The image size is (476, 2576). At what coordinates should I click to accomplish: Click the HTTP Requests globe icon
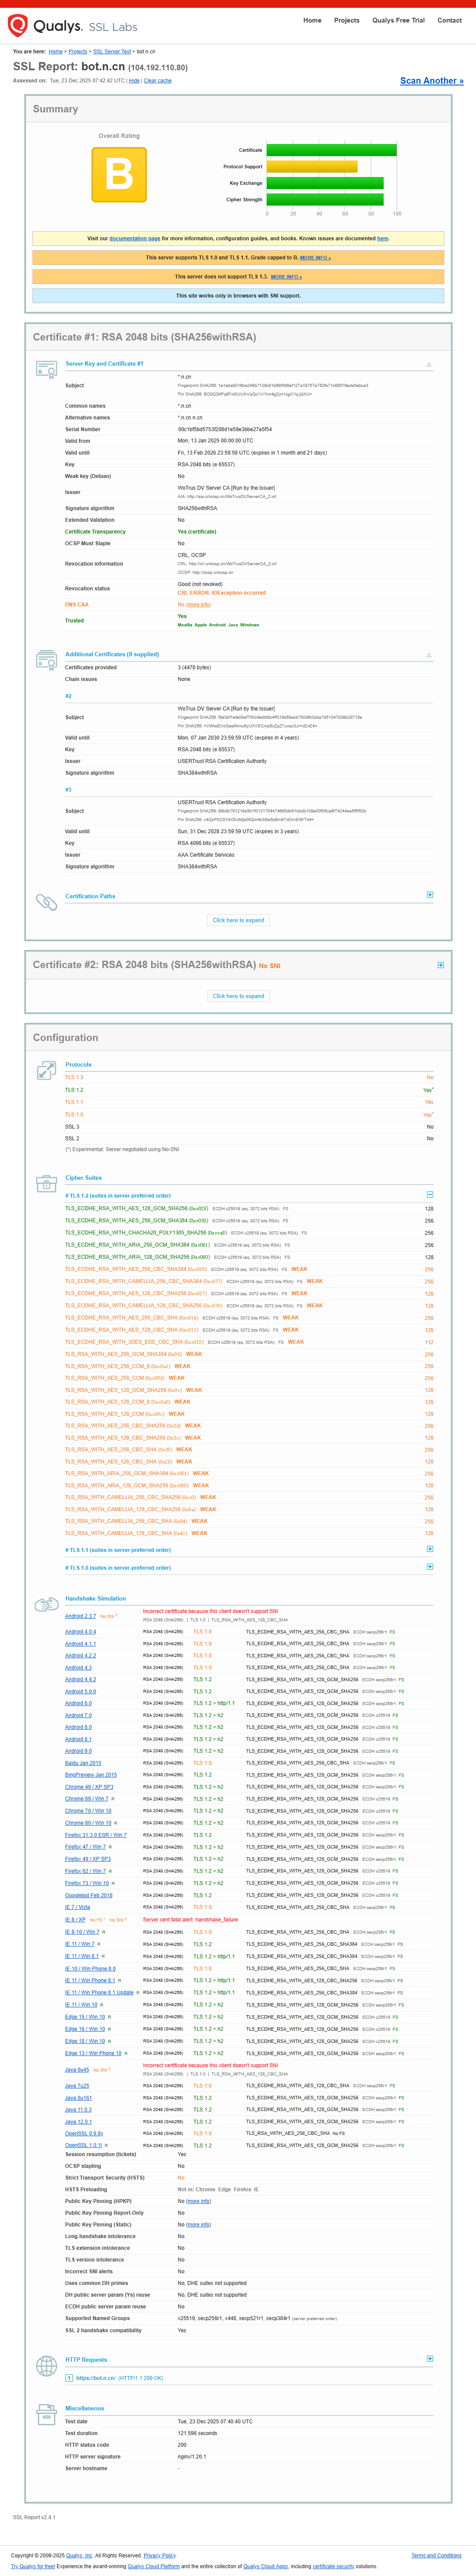pyautogui.click(x=46, y=2365)
